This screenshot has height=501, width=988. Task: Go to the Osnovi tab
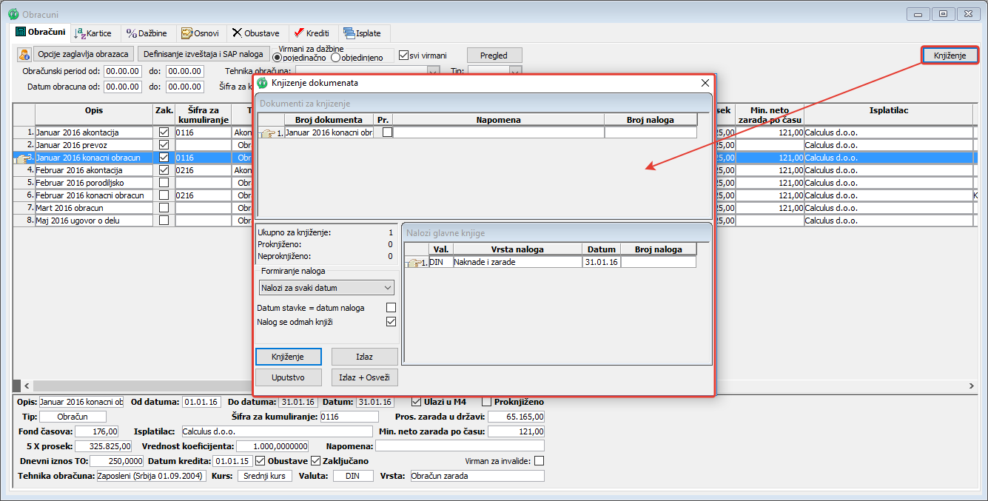coord(200,33)
